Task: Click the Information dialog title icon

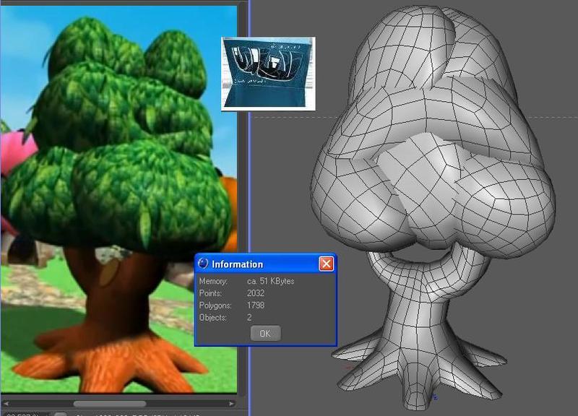Action: tap(203, 264)
